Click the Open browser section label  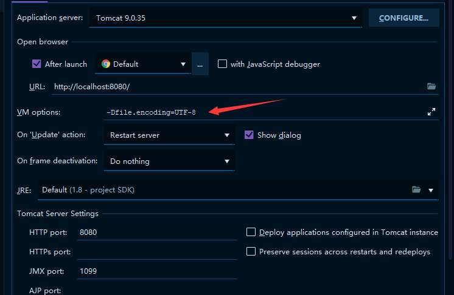(x=43, y=42)
